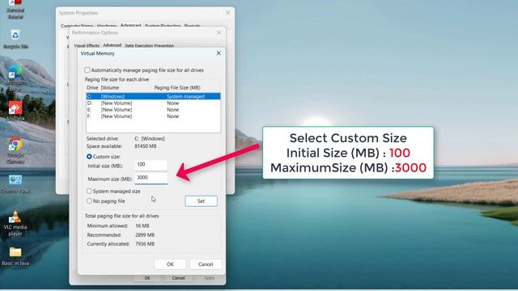Select drive E: [New Volume] row

(x=153, y=110)
